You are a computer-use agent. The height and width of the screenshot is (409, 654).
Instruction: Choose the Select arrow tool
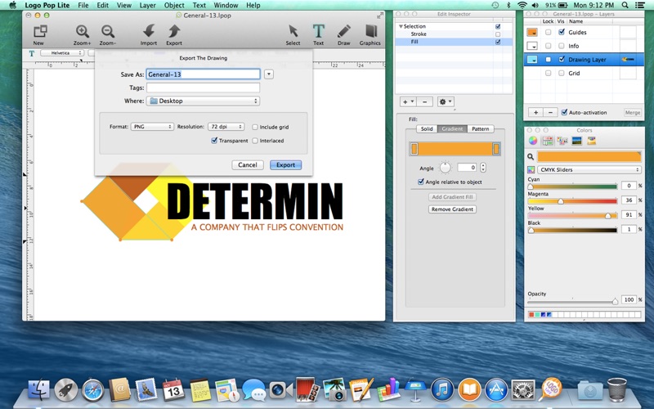point(293,31)
